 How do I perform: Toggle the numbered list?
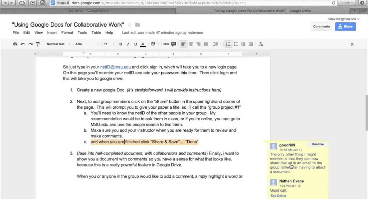pos(228,44)
